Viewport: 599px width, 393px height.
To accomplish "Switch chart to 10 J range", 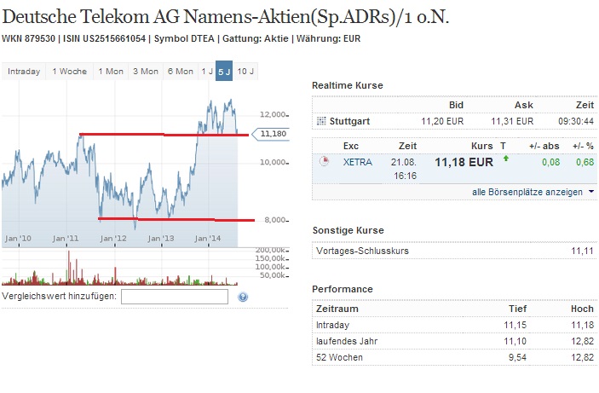I will 245,71.
